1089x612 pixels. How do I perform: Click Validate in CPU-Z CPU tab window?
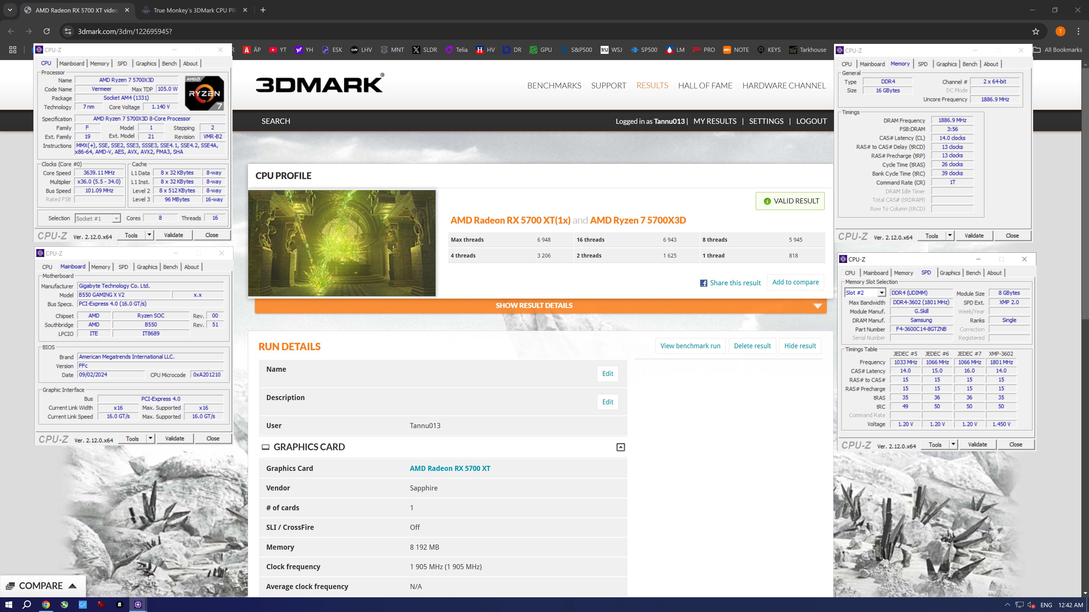tap(173, 235)
